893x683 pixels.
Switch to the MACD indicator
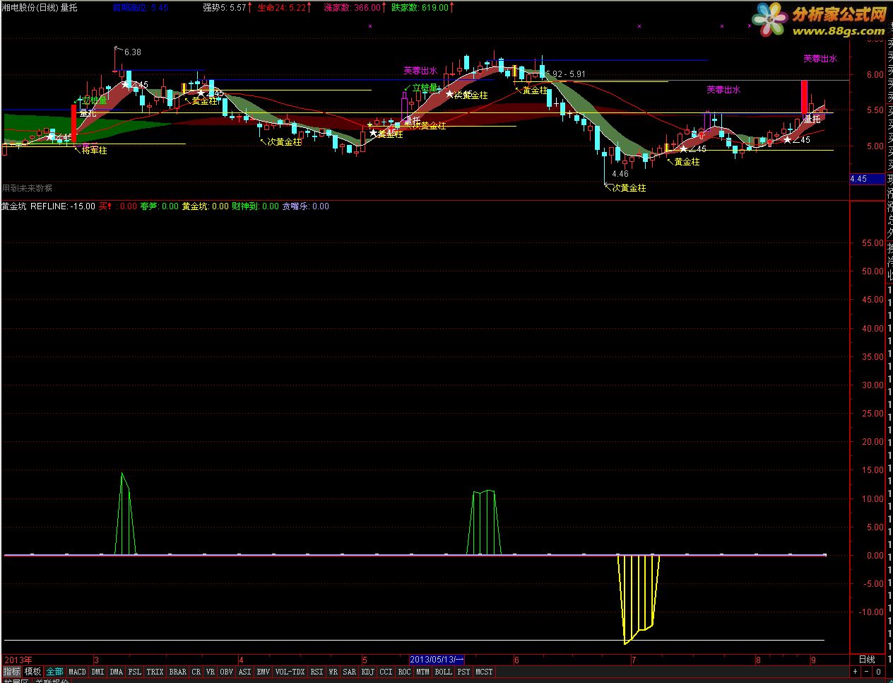tap(77, 672)
